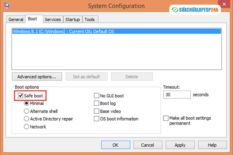Screen dimensions: 233x155
Task: Open Advanced options dialog
Action: [x=37, y=77]
